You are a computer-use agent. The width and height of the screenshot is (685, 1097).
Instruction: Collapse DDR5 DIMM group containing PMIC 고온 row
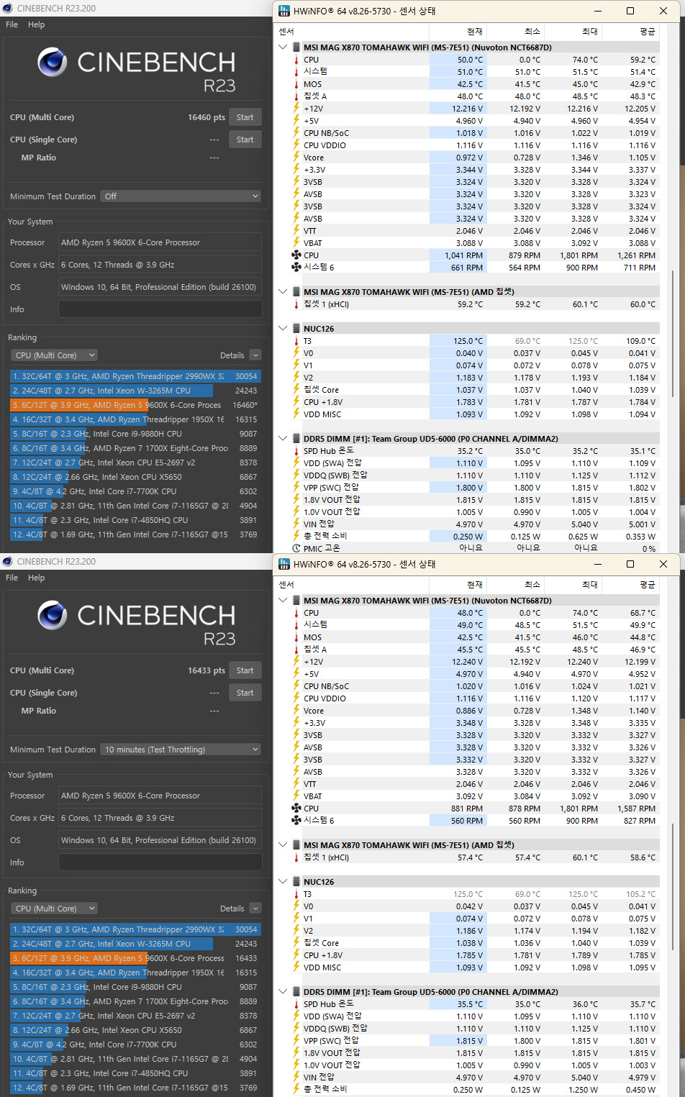pyautogui.click(x=283, y=439)
